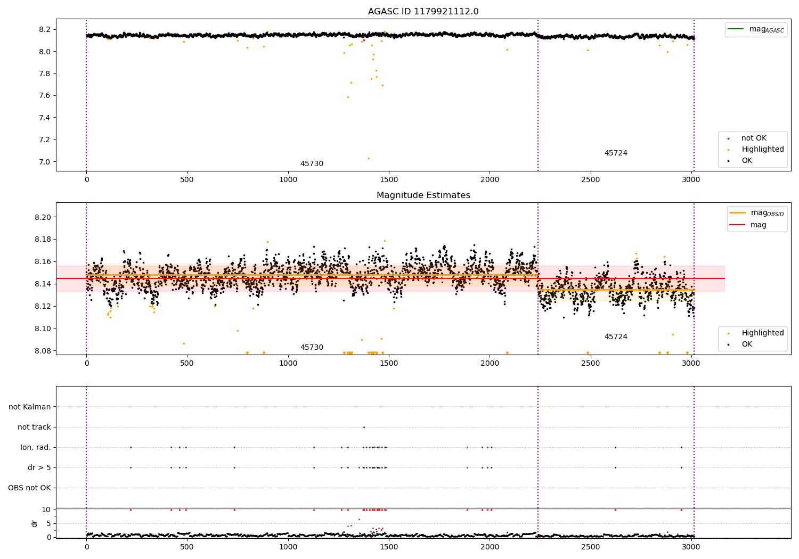
Task: Click the 'Ion. rad.' row label
Action: point(36,447)
